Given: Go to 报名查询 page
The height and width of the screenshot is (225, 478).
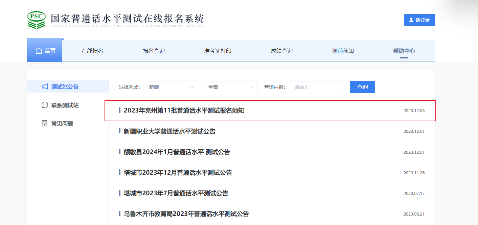Looking at the screenshot, I should [x=154, y=51].
